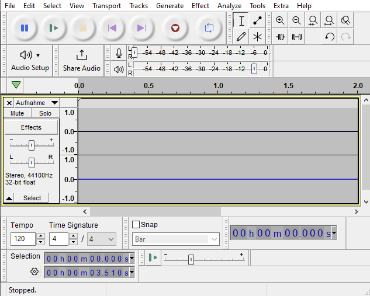Viewport: 370px width, 296px height.
Task: Increase tempo with the up stepper
Action: pos(40,236)
